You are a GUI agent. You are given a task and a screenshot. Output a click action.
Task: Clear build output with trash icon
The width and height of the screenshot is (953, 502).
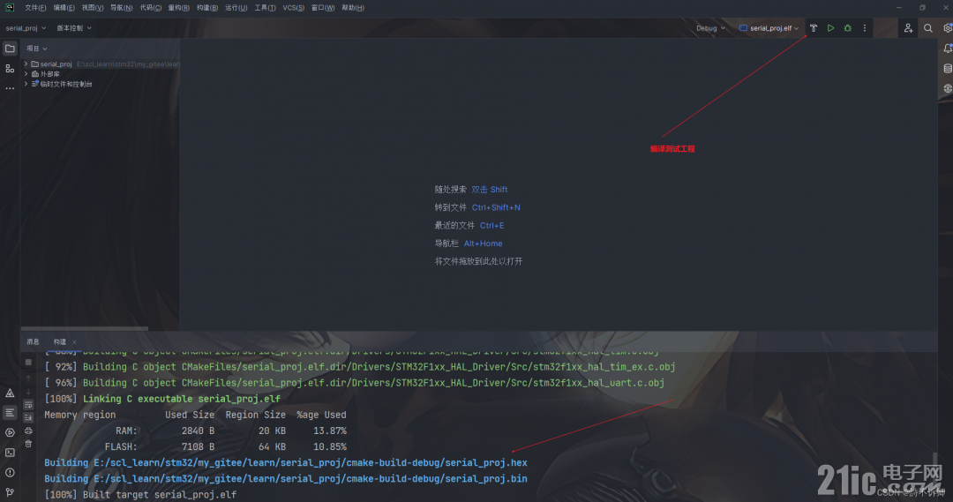pos(28,445)
